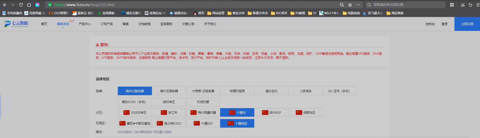The width and height of the screenshot is (480, 138).
Task: Bookmark this page with the star icon
Action: click(350, 5)
